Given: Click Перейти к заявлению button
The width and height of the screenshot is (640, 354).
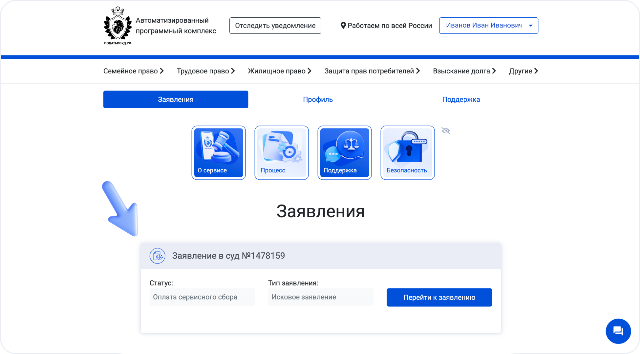Looking at the screenshot, I should tap(439, 297).
